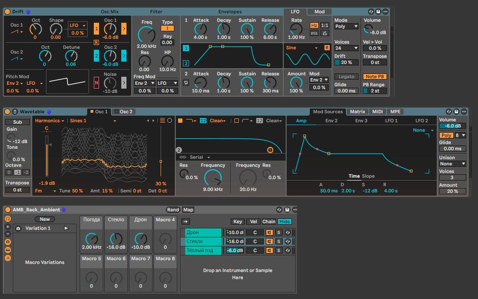Image resolution: width=478 pixels, height=299 pixels.
Task: Open the Drift Voices dropdown showing 24
Action: [x=346, y=48]
